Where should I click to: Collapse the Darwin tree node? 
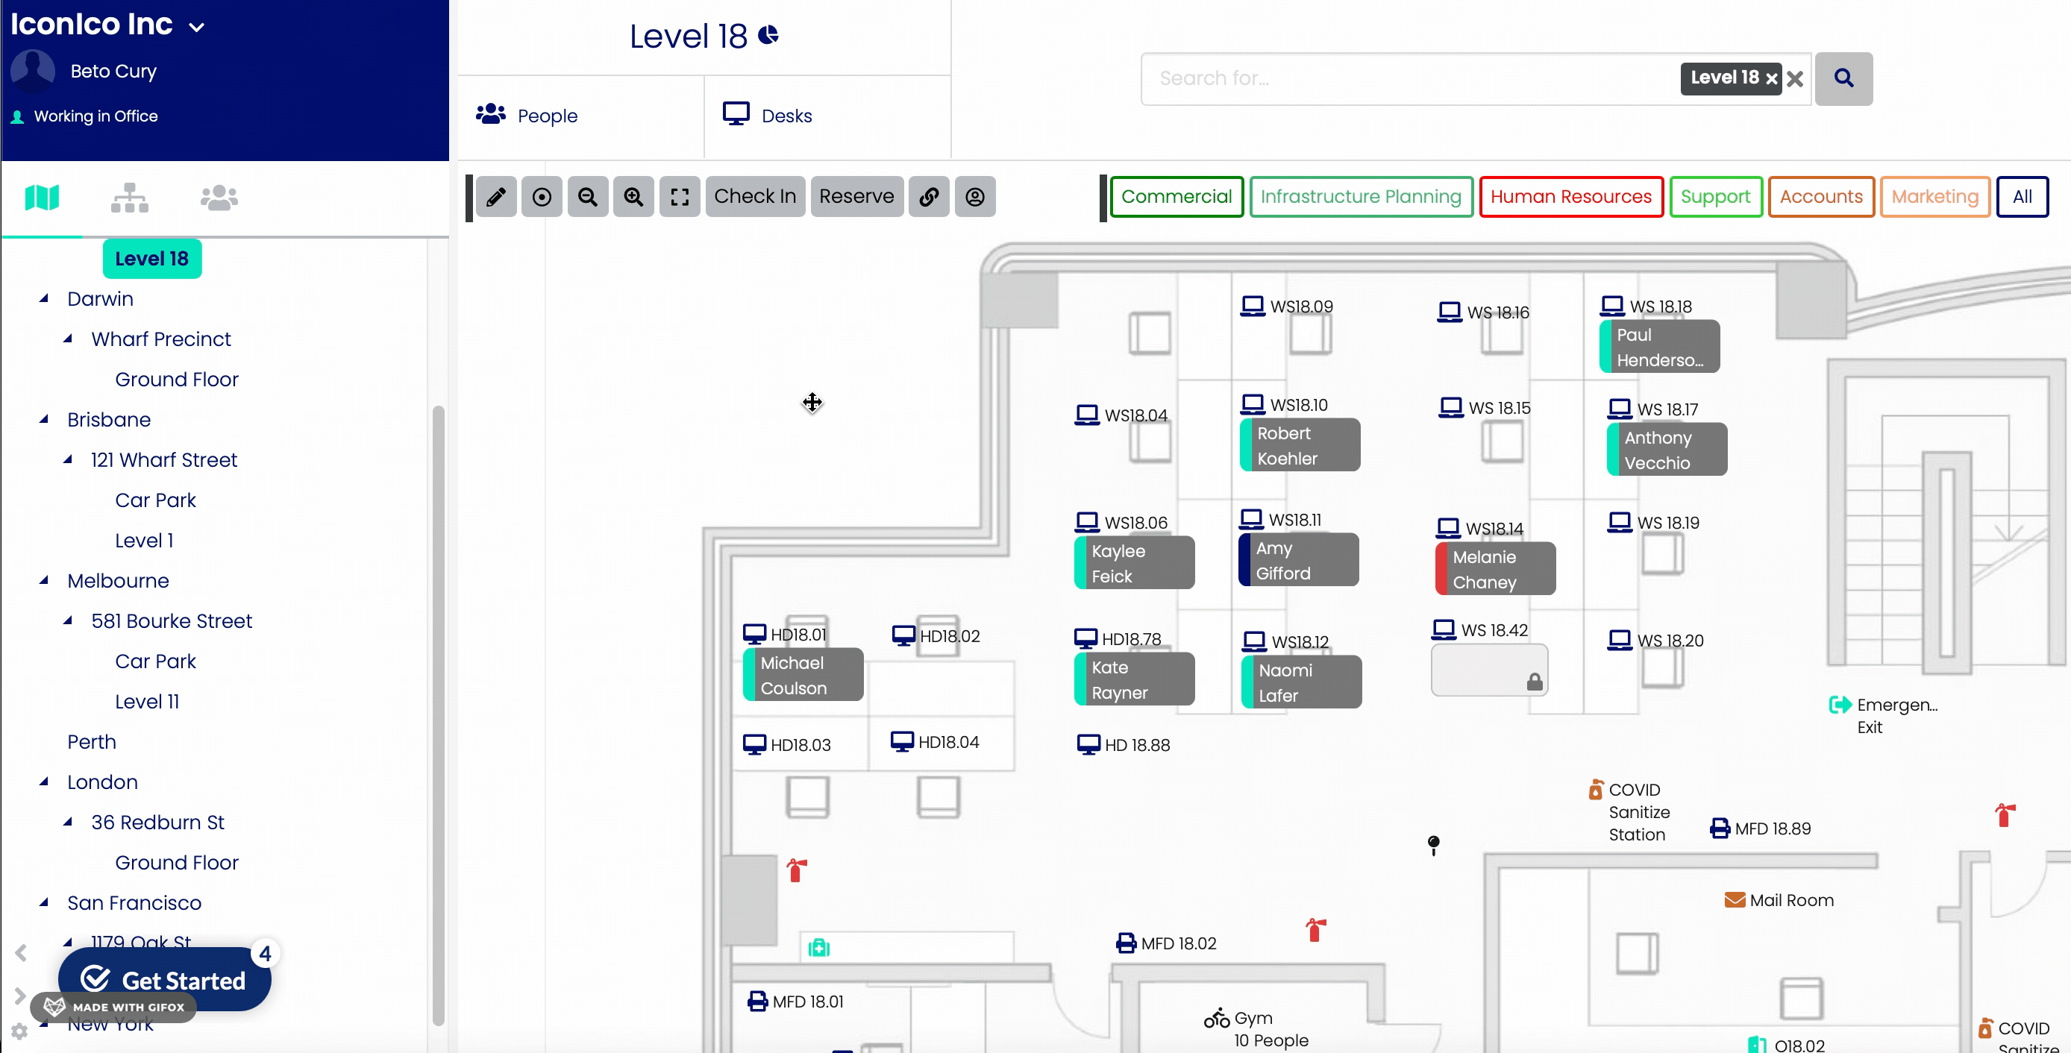(44, 299)
